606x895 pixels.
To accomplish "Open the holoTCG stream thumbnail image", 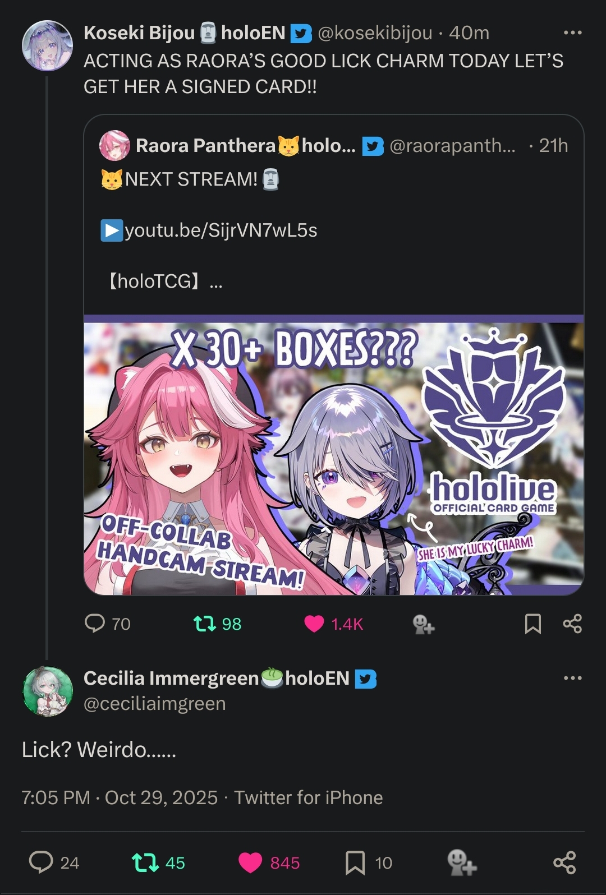I will pos(334,455).
